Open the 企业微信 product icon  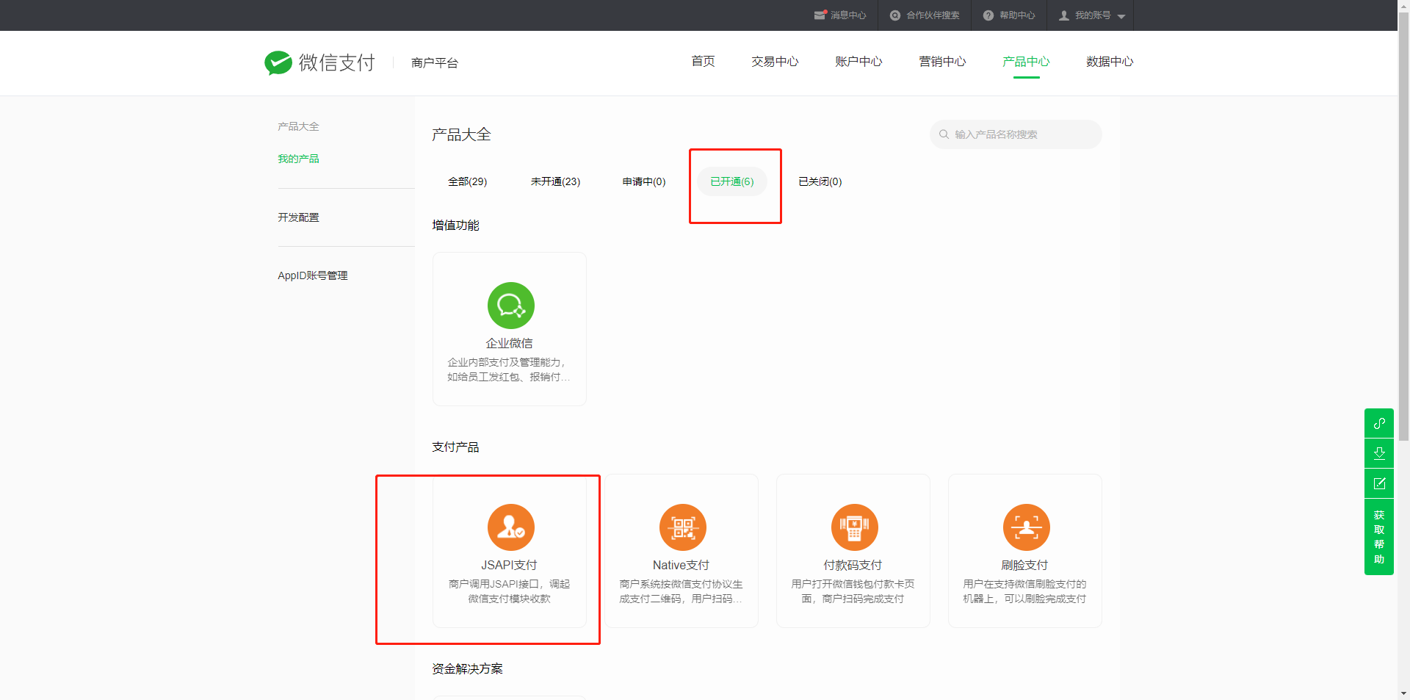(x=510, y=306)
